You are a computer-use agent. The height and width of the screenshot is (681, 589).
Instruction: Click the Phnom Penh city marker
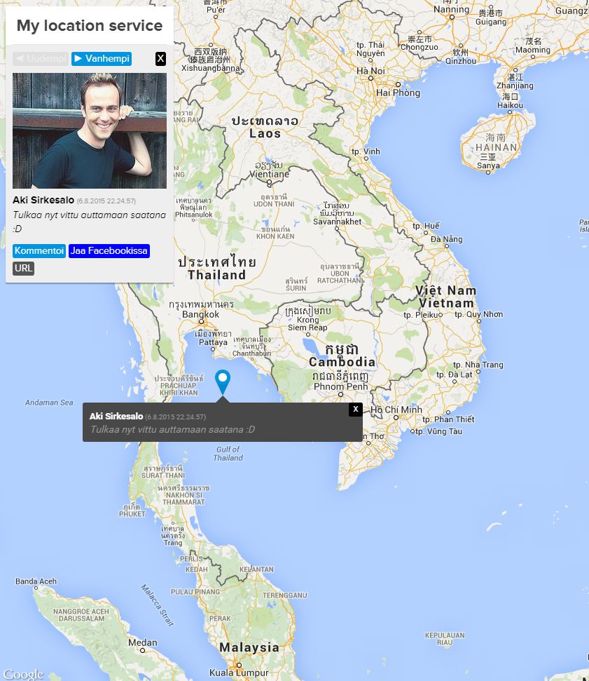point(340,394)
